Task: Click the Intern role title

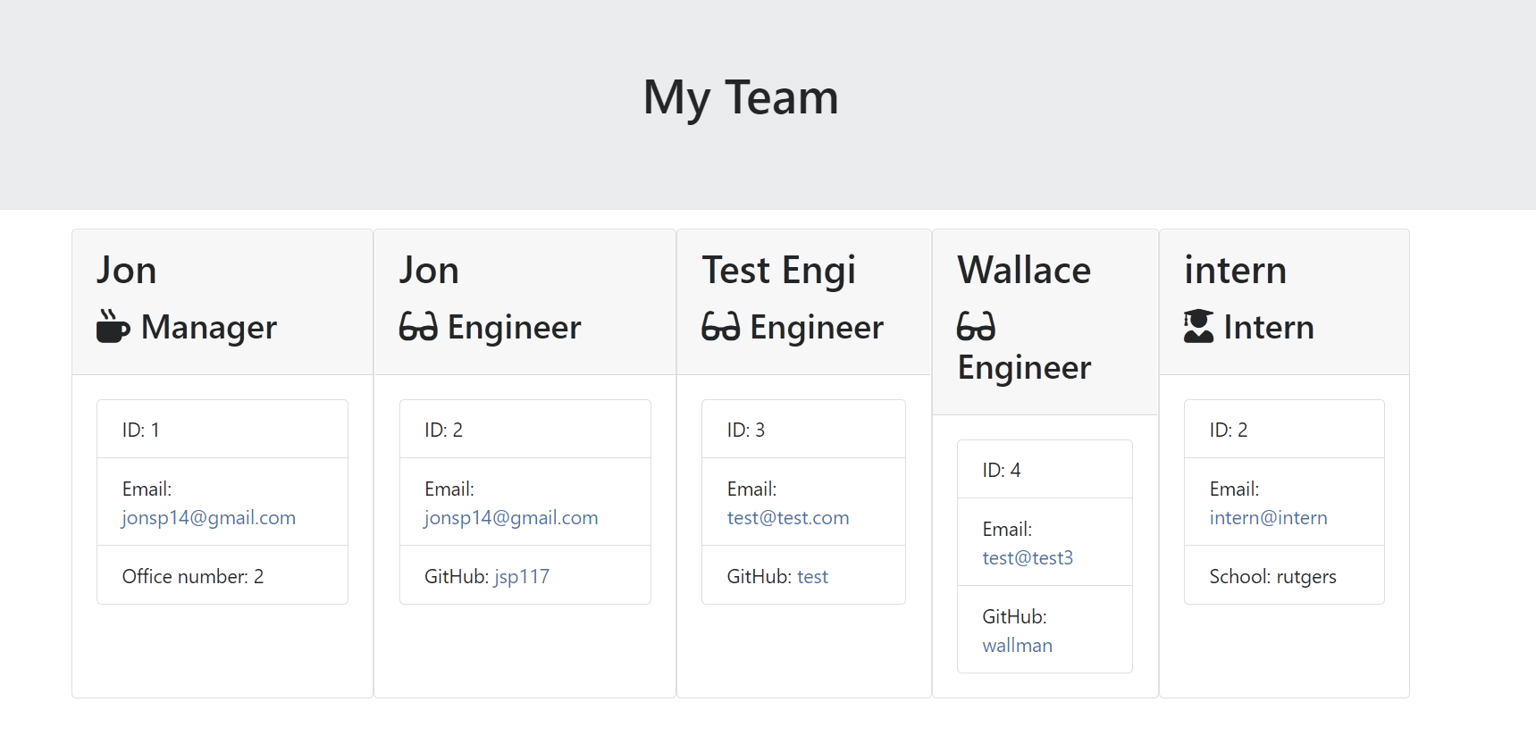Action: 1269,328
